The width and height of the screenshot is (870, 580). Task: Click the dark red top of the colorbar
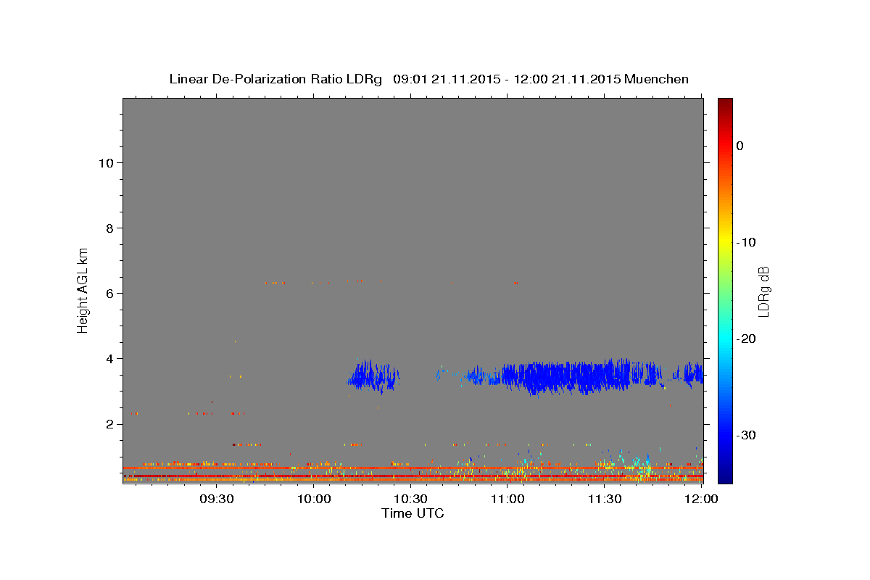(725, 104)
